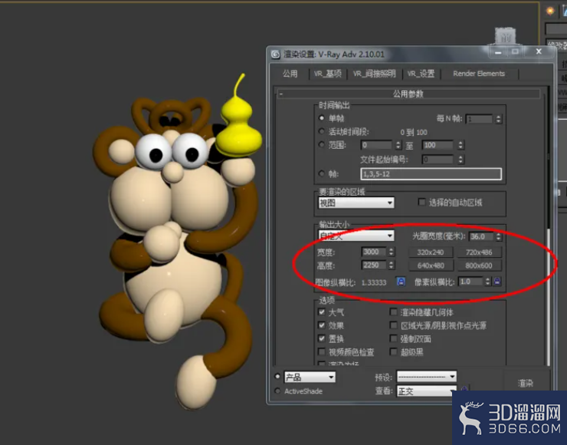The width and height of the screenshot is (567, 445).
Task: Click the 像素纵横比 1.0 field
Action: (x=470, y=282)
